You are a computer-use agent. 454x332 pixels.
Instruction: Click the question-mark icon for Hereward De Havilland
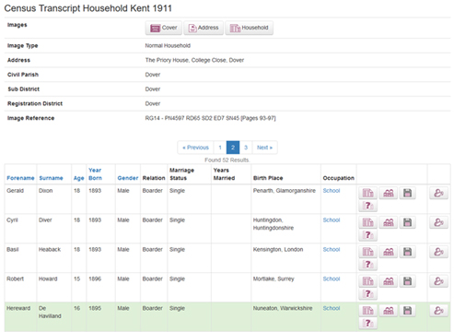pos(367,323)
